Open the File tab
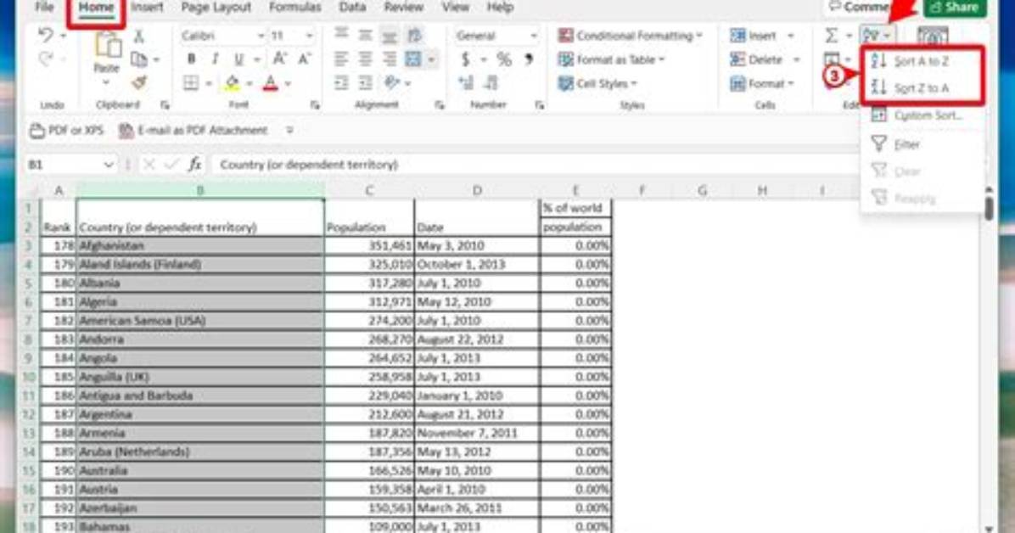The image size is (1015, 533). [44, 8]
